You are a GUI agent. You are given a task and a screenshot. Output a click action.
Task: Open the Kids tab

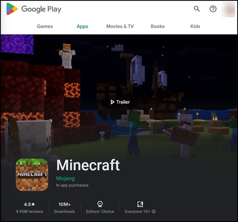195,26
